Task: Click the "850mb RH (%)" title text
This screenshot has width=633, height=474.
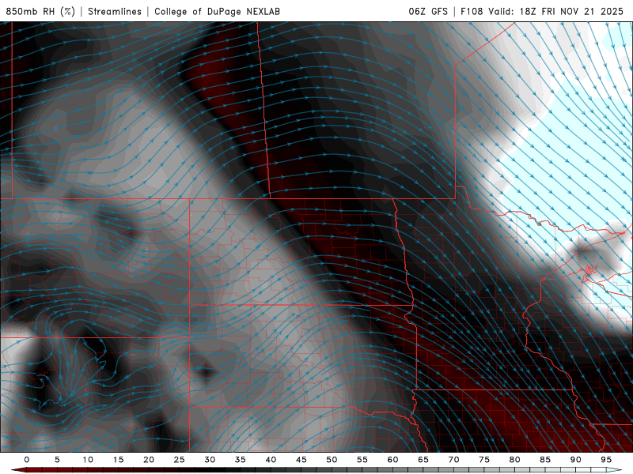Action: pos(40,11)
